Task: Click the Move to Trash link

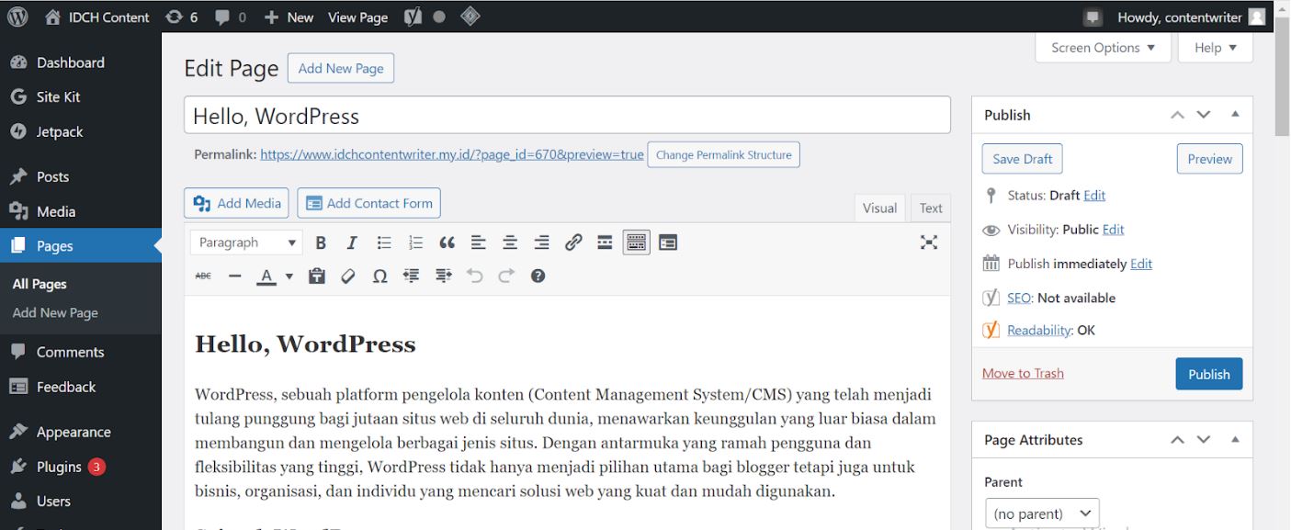Action: [x=1023, y=373]
